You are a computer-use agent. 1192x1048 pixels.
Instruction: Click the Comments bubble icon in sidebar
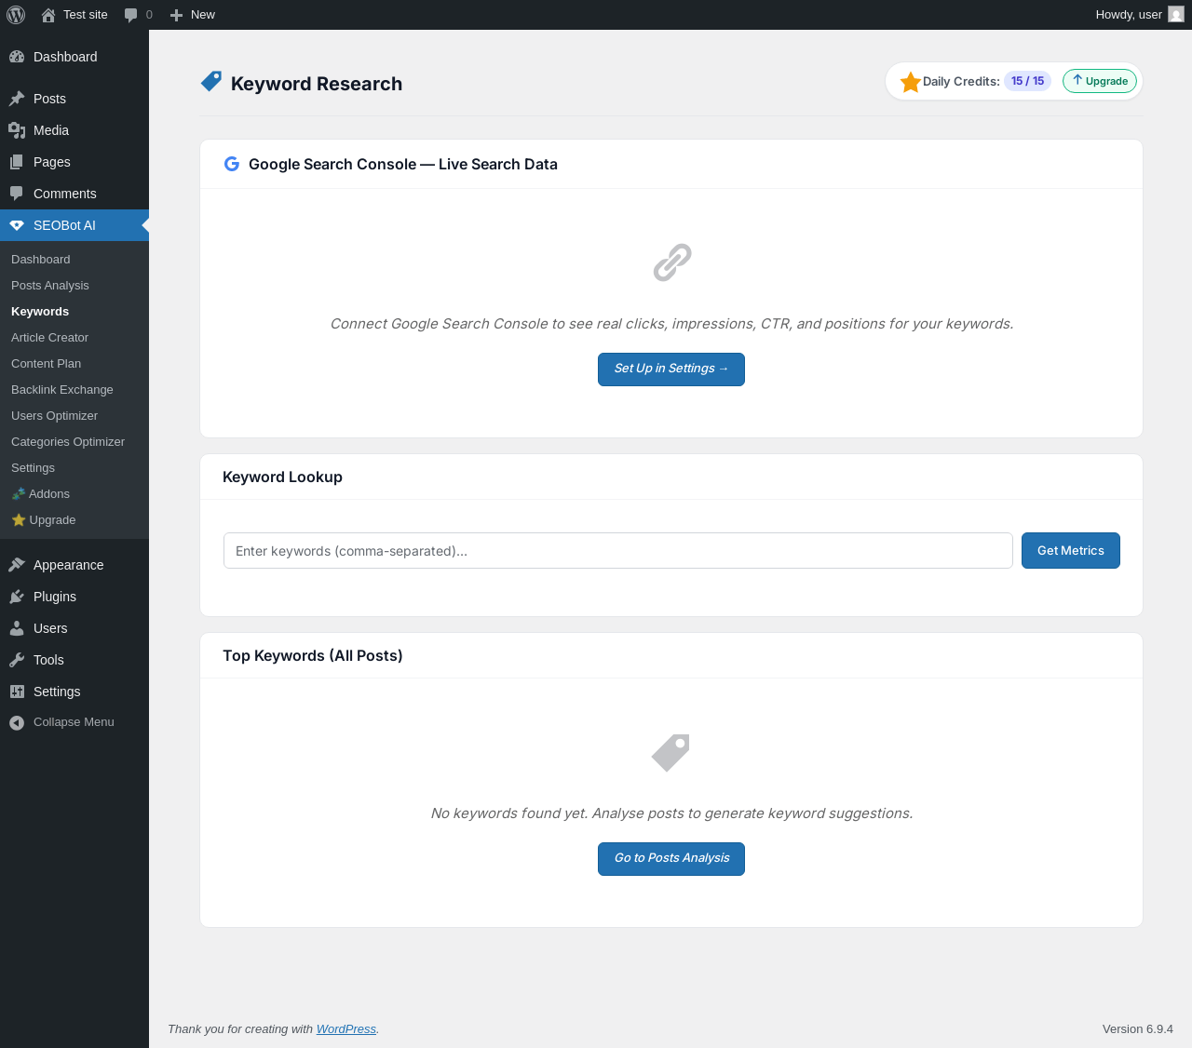tap(17, 194)
